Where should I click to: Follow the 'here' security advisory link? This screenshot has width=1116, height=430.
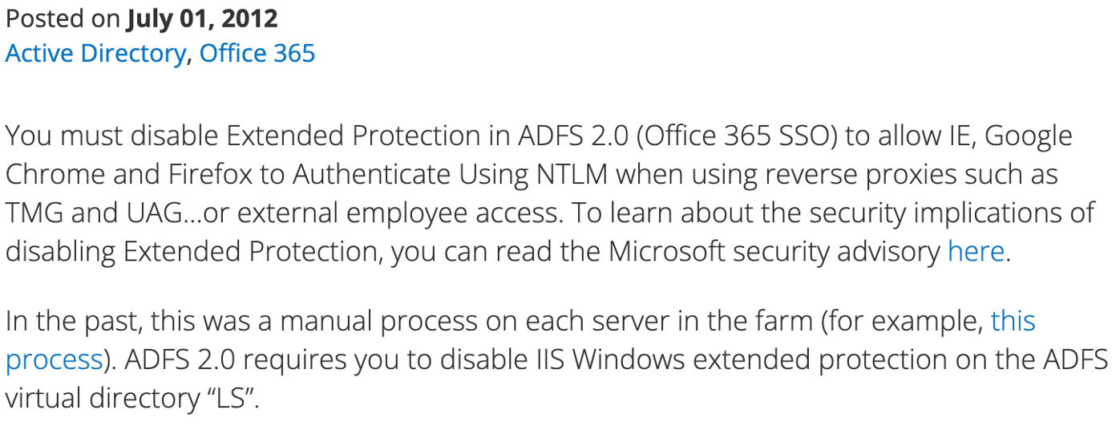[x=976, y=252]
